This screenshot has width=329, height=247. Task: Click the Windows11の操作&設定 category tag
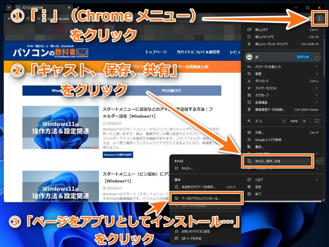click(x=118, y=155)
